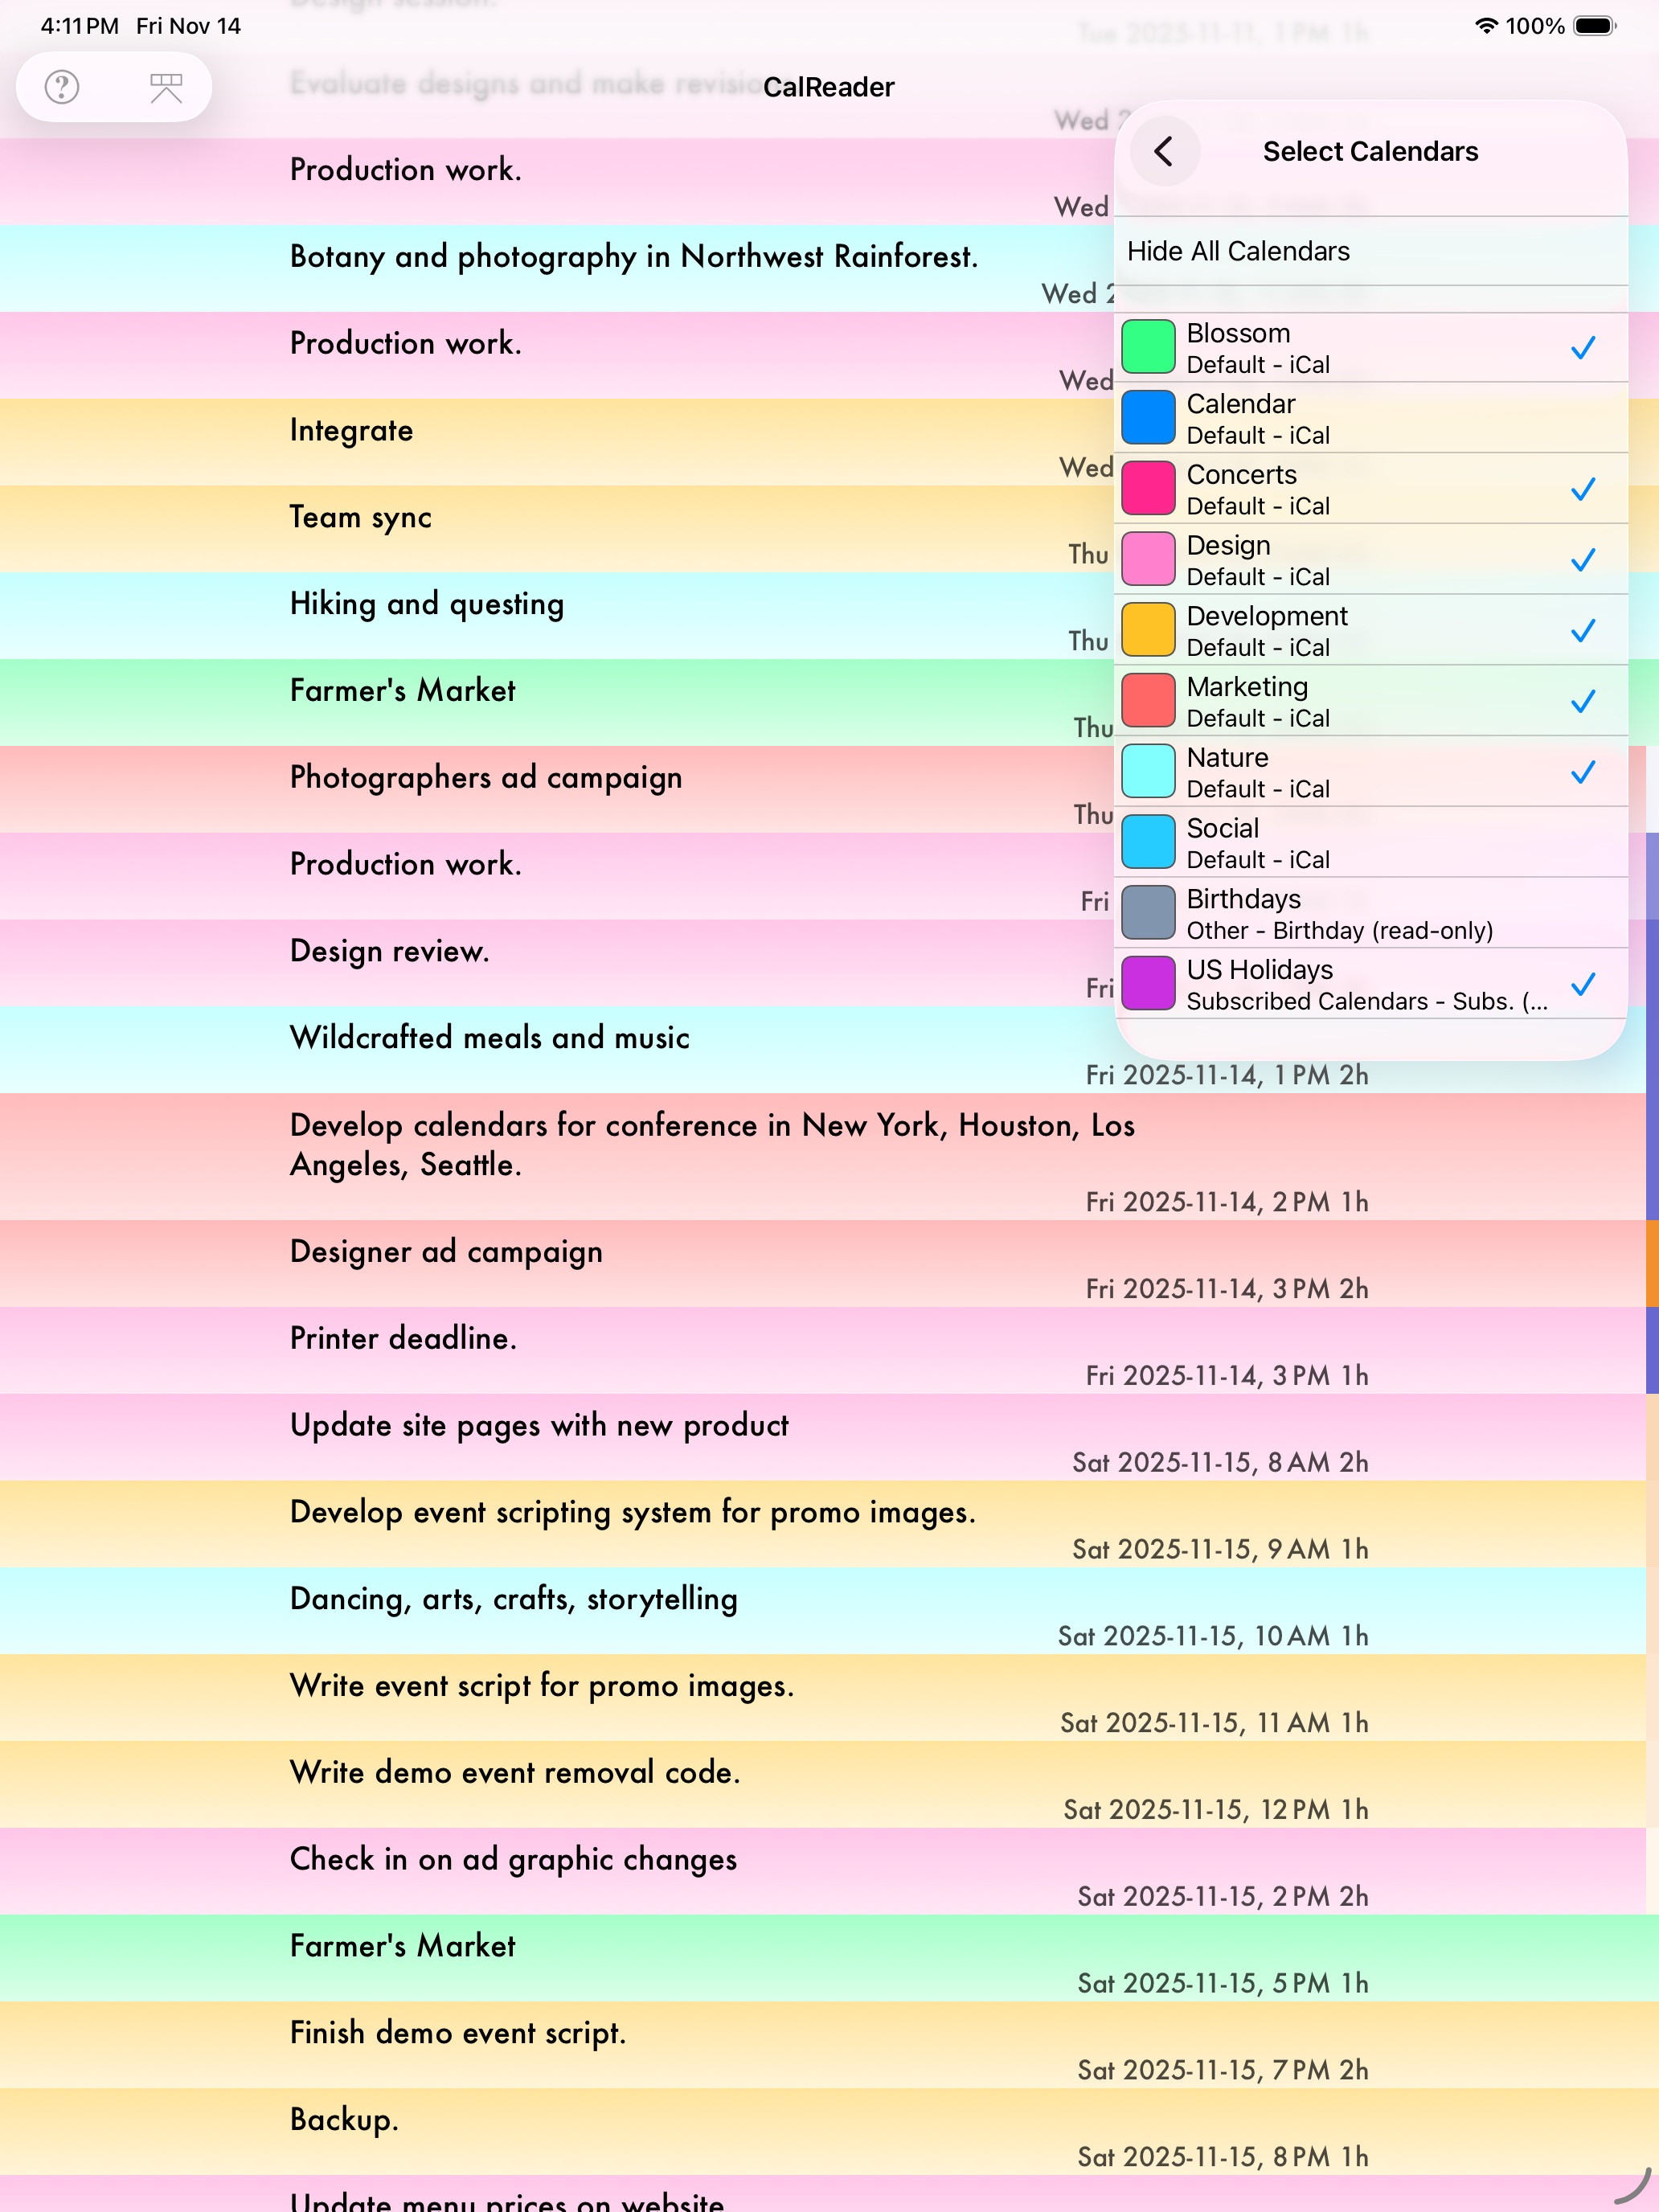Open Write demo event removal code
This screenshot has height=2212, width=1659.
point(823,1785)
